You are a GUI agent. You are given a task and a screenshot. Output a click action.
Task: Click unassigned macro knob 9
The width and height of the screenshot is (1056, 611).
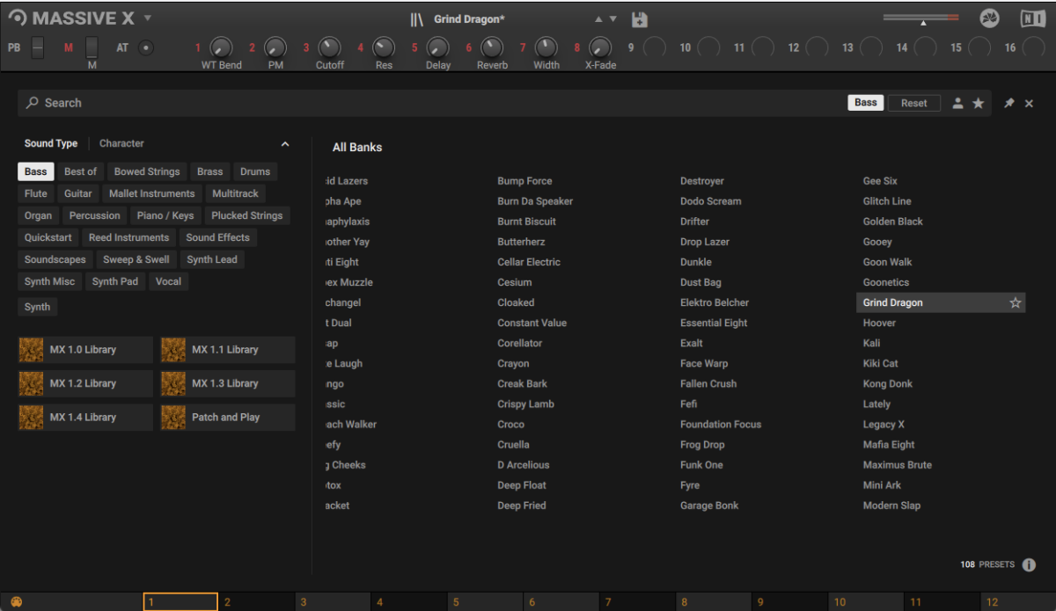[654, 47]
